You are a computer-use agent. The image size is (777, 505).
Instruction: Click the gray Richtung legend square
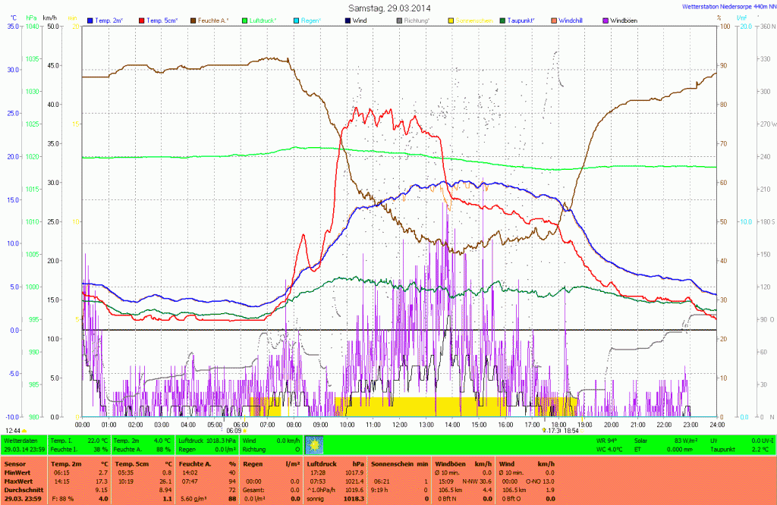[399, 20]
